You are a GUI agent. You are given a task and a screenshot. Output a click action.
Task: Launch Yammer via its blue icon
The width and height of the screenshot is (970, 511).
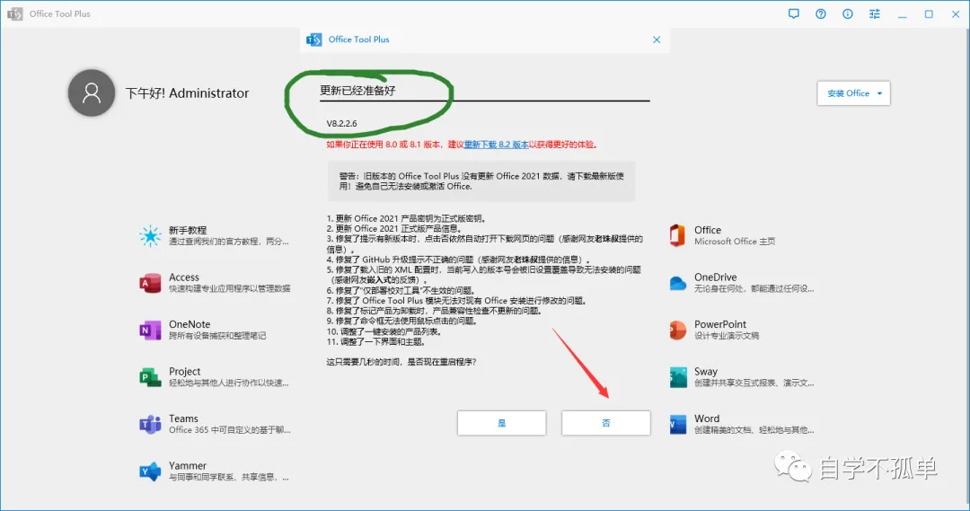tap(150, 471)
